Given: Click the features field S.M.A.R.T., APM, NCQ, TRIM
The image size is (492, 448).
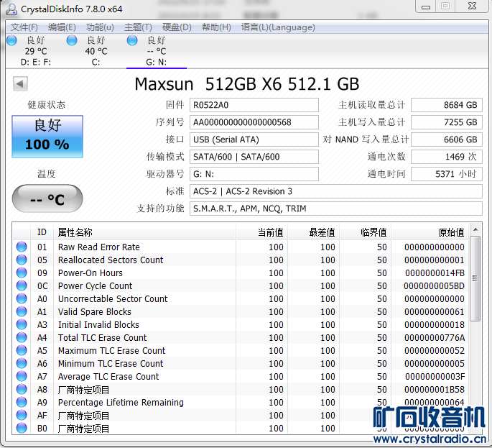Looking at the screenshot, I should (335, 209).
